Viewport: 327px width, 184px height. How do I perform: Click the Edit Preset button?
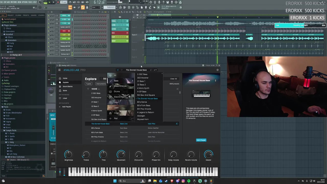click(x=201, y=140)
